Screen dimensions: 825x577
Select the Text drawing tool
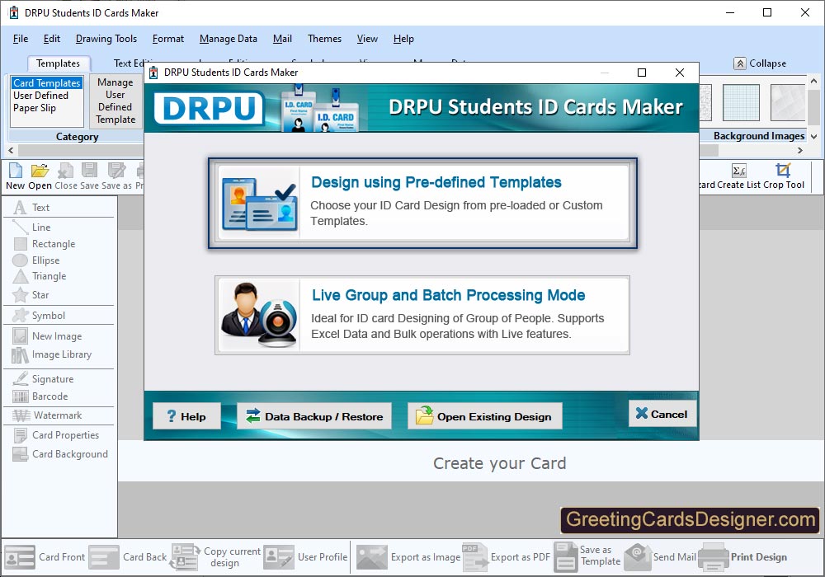click(31, 208)
